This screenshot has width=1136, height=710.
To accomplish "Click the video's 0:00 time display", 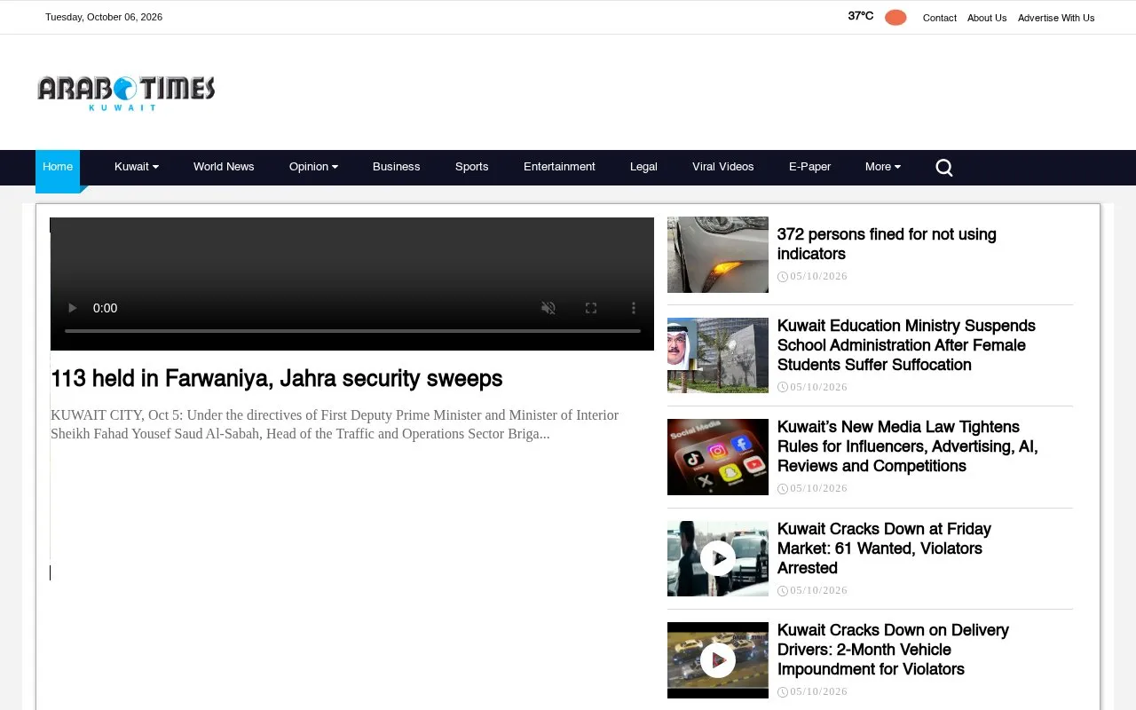I will click(105, 308).
